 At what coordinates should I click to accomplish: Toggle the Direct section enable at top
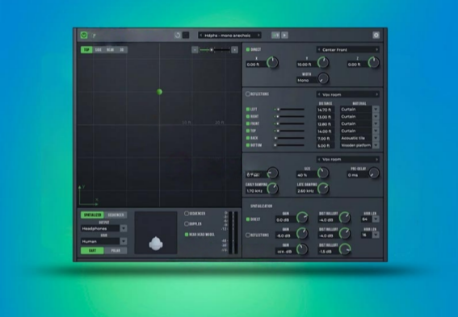click(x=248, y=49)
